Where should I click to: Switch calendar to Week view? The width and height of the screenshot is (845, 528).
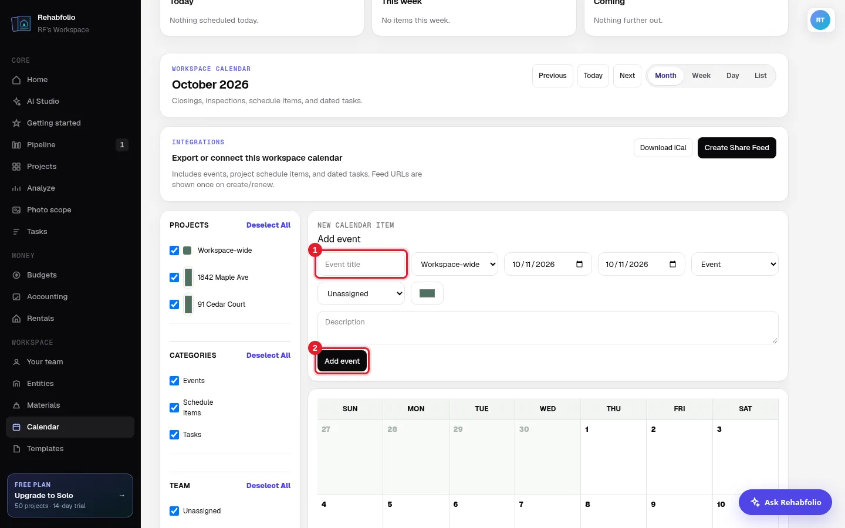(701, 76)
